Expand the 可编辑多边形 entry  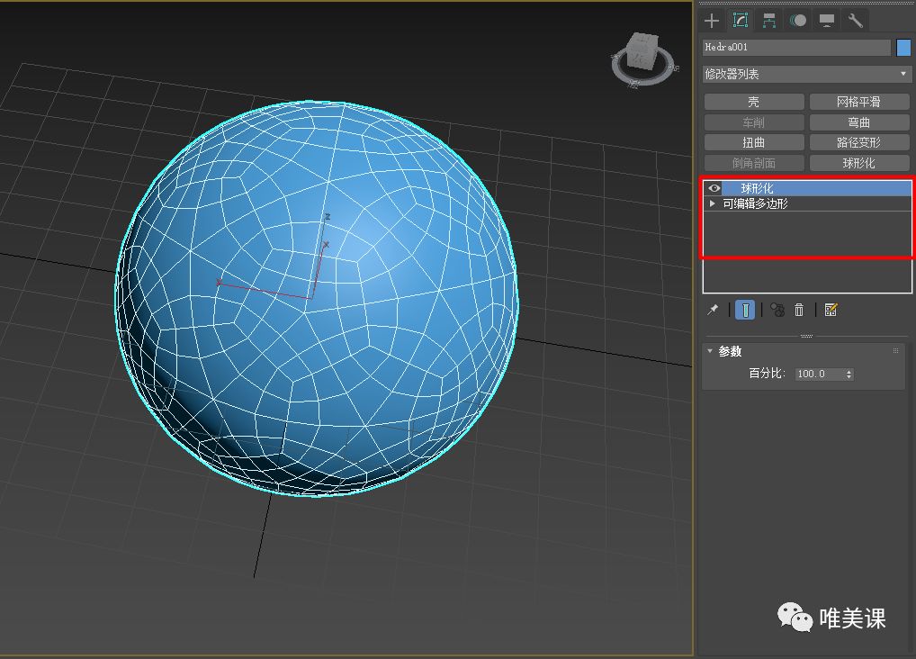point(712,203)
